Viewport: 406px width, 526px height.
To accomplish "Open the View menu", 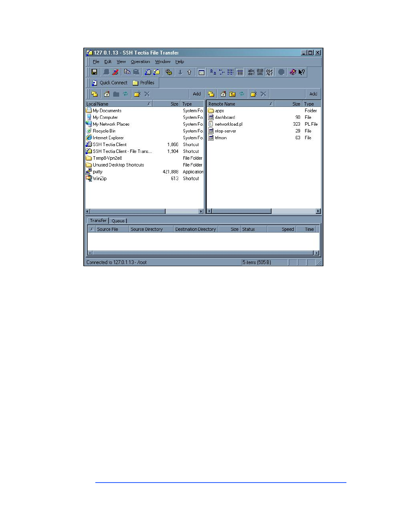I will point(121,62).
